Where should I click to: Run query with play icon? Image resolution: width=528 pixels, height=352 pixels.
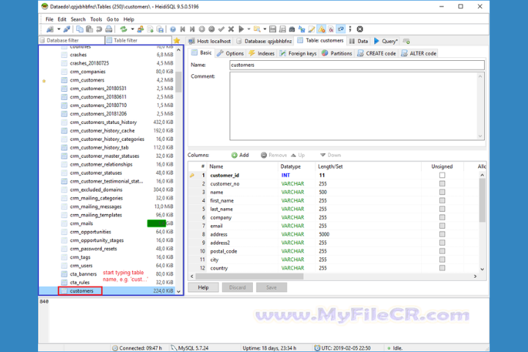(241, 29)
